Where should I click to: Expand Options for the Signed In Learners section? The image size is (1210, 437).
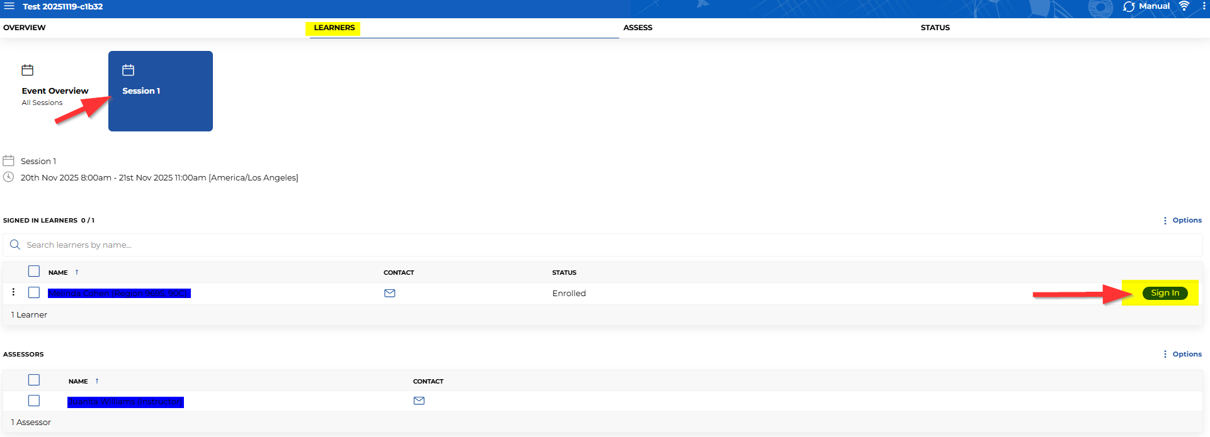pos(1182,220)
